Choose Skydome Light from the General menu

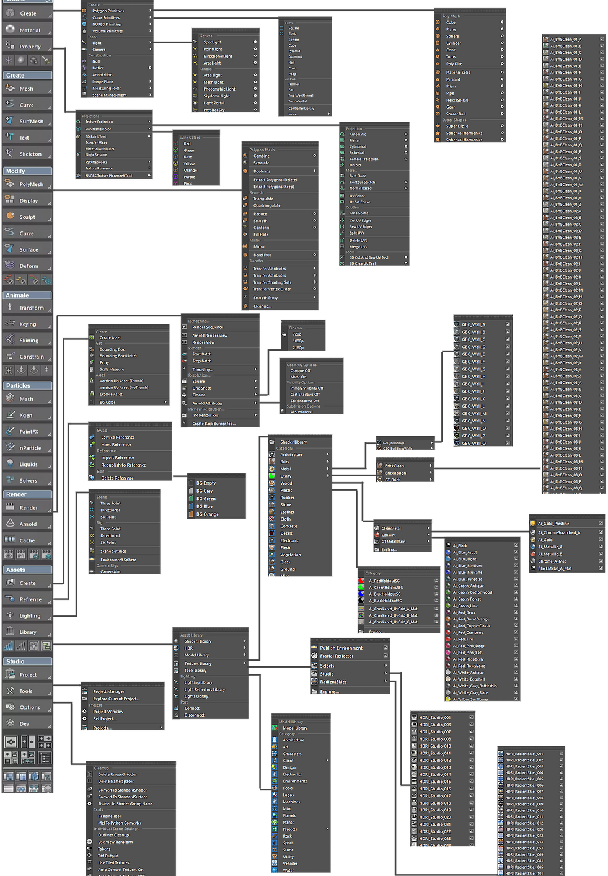tap(216, 96)
